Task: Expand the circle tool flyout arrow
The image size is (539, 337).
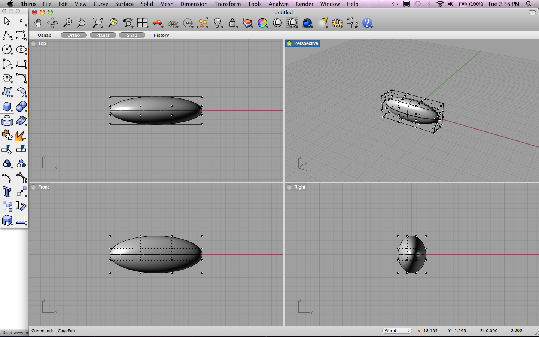Action: [11, 54]
